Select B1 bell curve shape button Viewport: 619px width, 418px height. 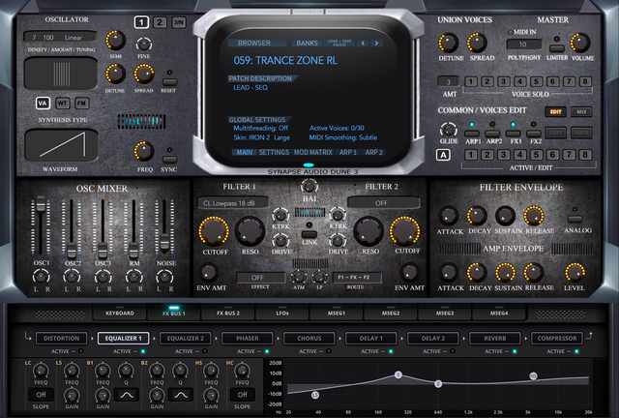(127, 395)
